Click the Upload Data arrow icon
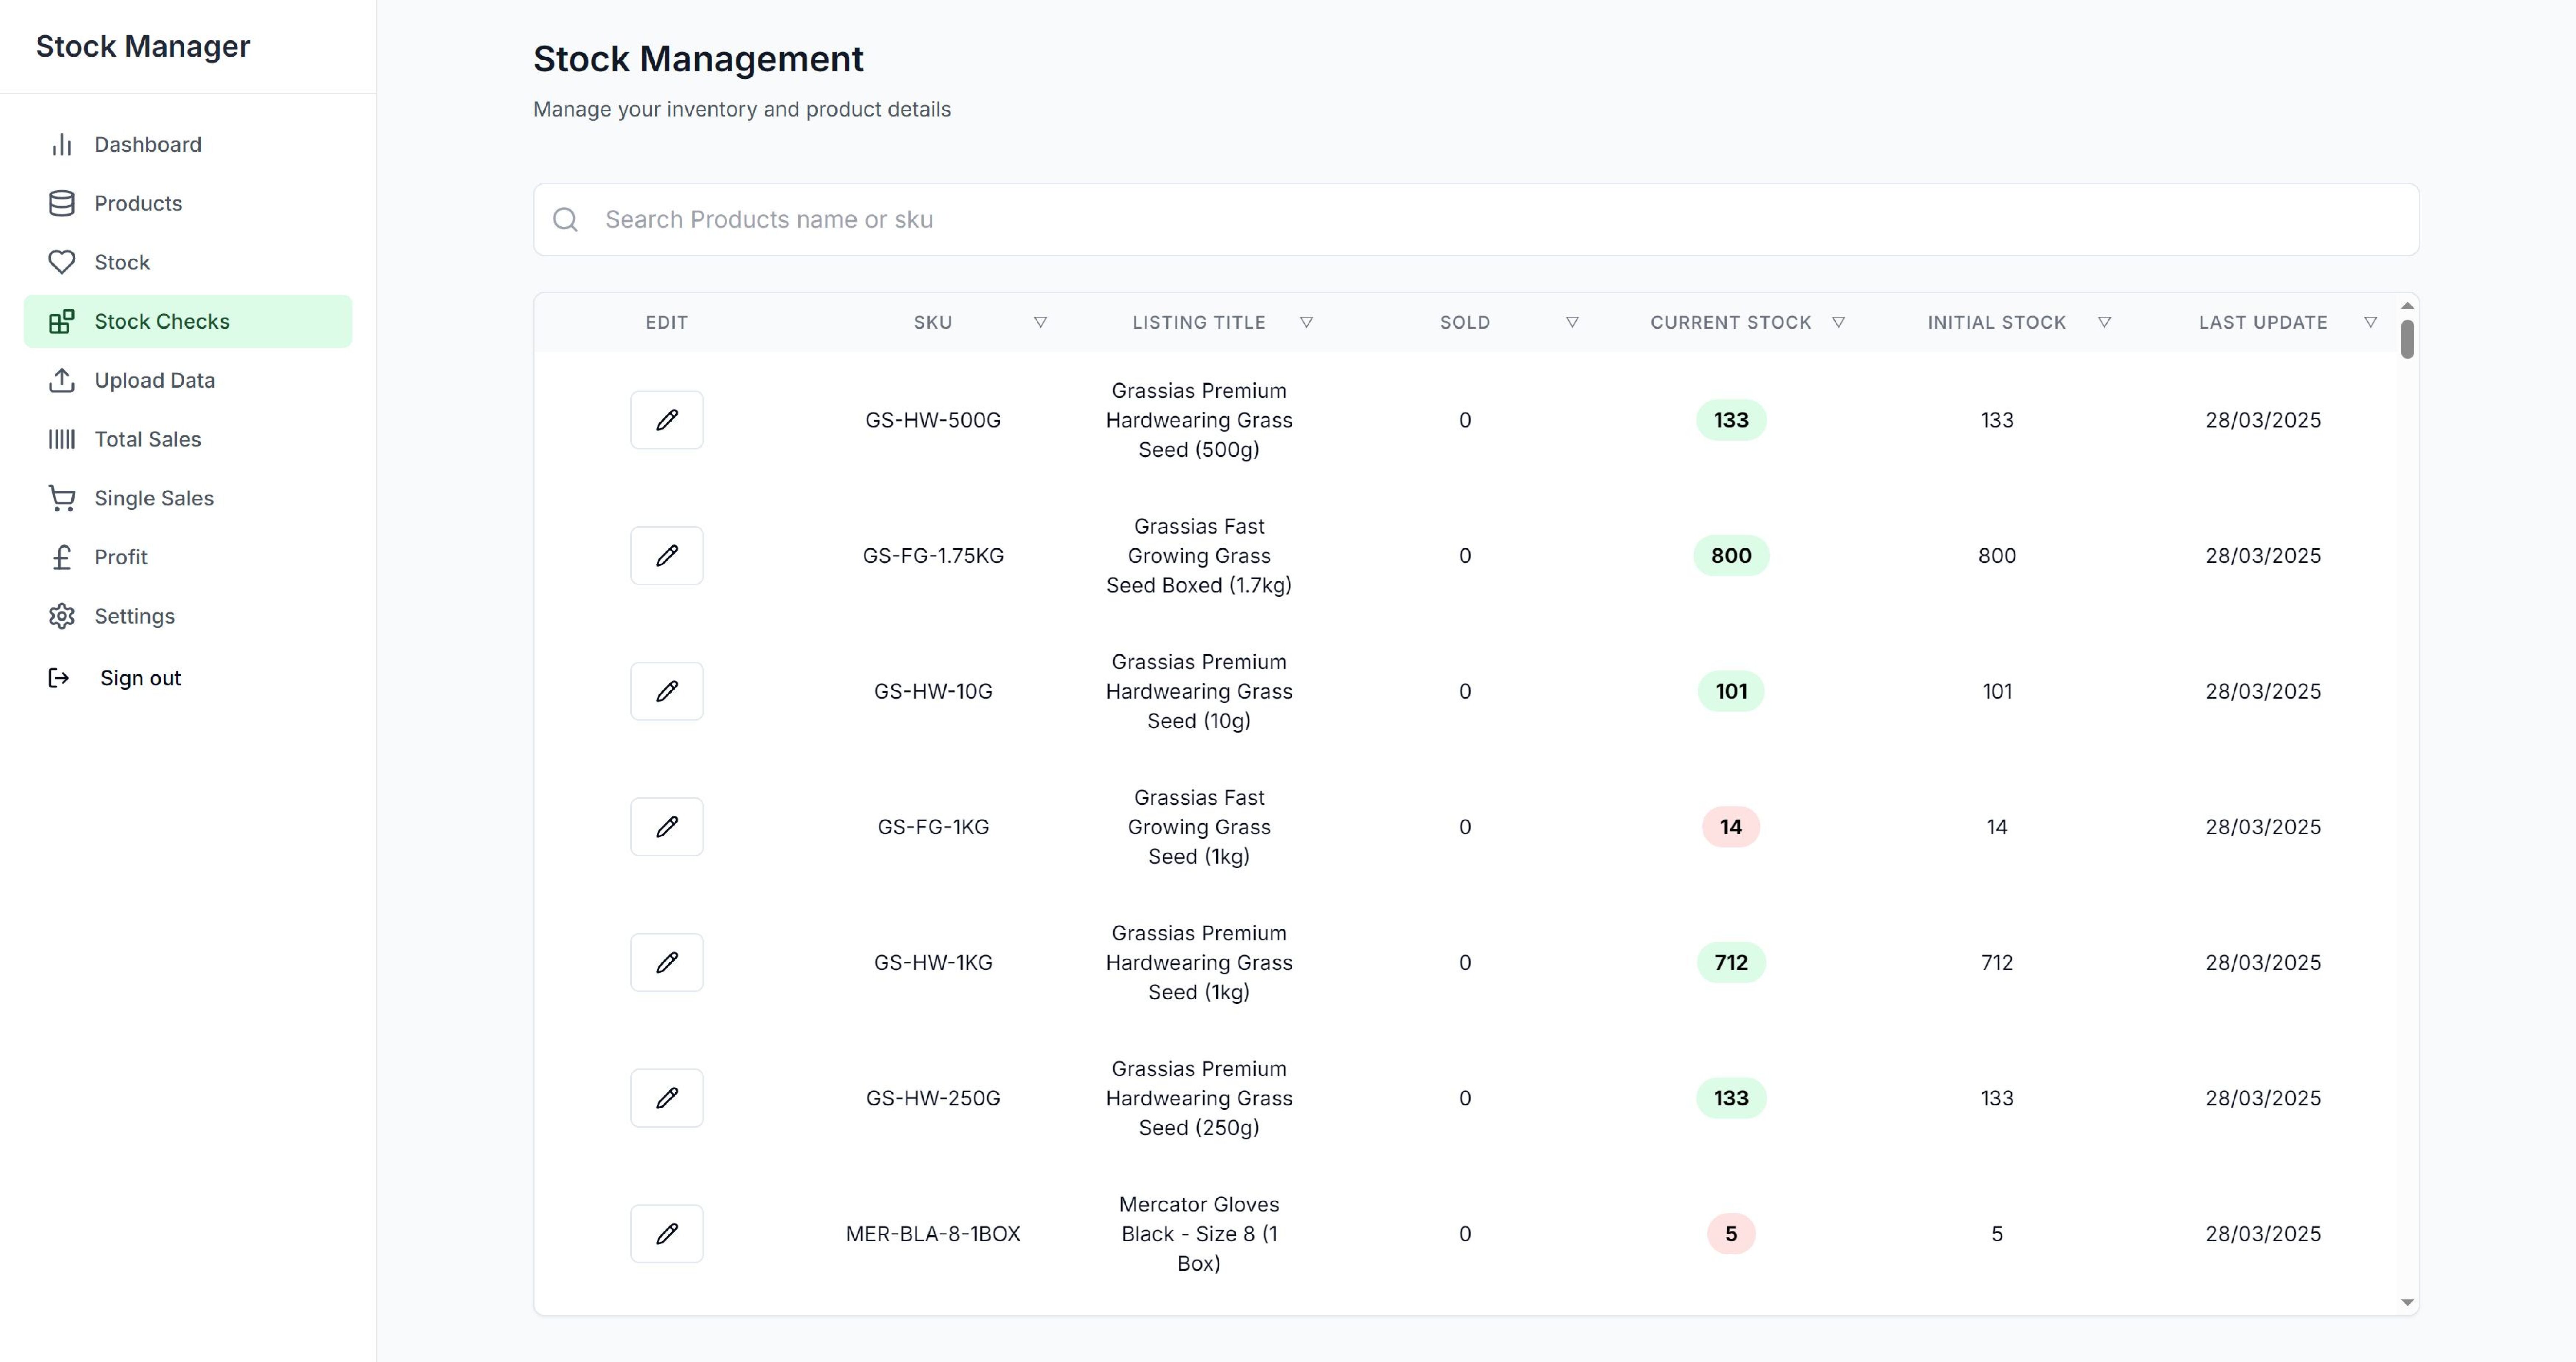Viewport: 2576px width, 1362px height. pos(62,380)
